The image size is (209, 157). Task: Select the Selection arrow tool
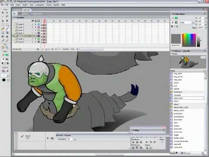3,13
